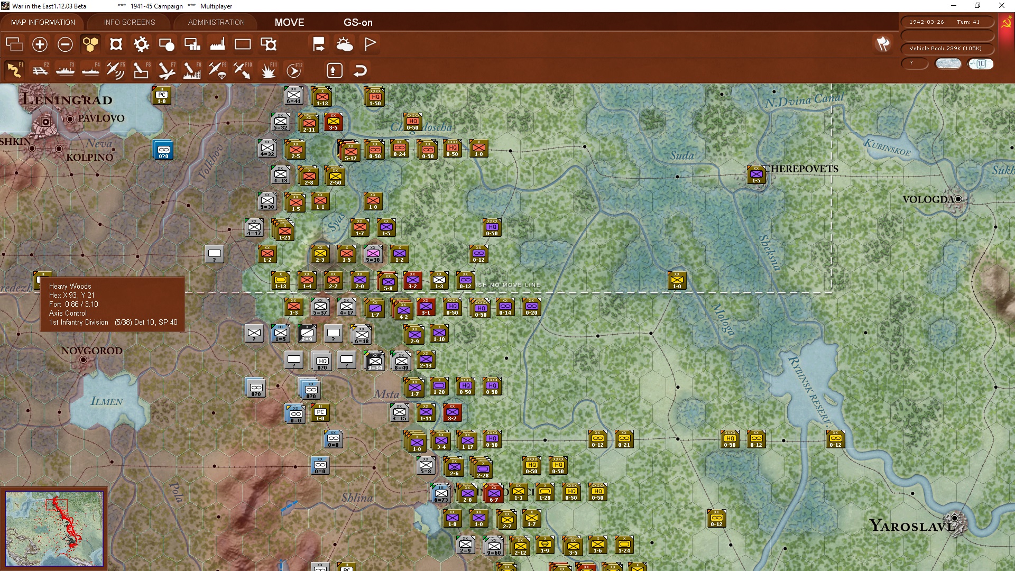The width and height of the screenshot is (1015, 571).
Task: Select the F4 amphibious transport mode
Action: click(90, 70)
